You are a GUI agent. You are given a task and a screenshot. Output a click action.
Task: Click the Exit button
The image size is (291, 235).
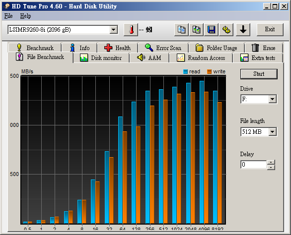270,29
